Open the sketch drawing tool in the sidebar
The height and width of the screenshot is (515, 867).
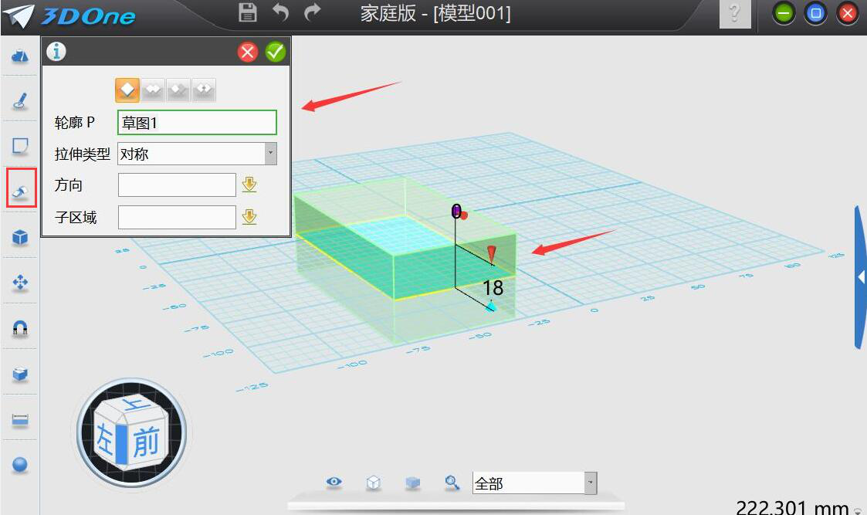(x=19, y=100)
